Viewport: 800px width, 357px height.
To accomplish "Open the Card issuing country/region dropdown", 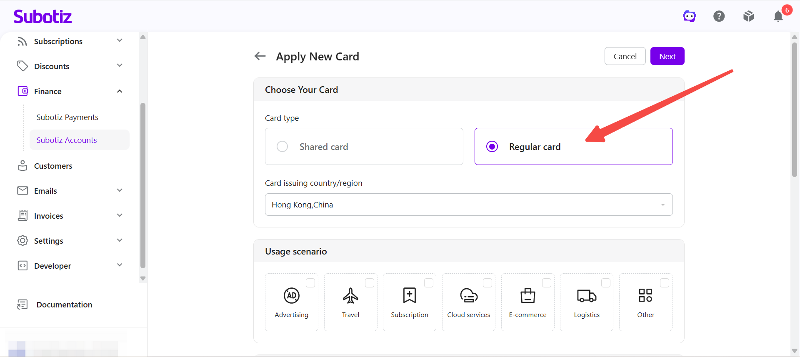I will [469, 205].
